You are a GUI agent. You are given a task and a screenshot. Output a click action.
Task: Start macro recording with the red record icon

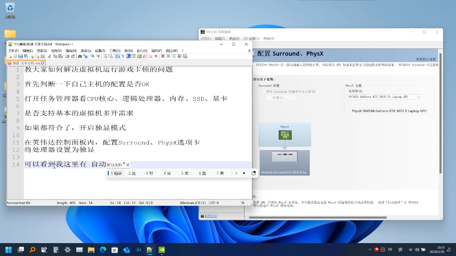(163, 56)
